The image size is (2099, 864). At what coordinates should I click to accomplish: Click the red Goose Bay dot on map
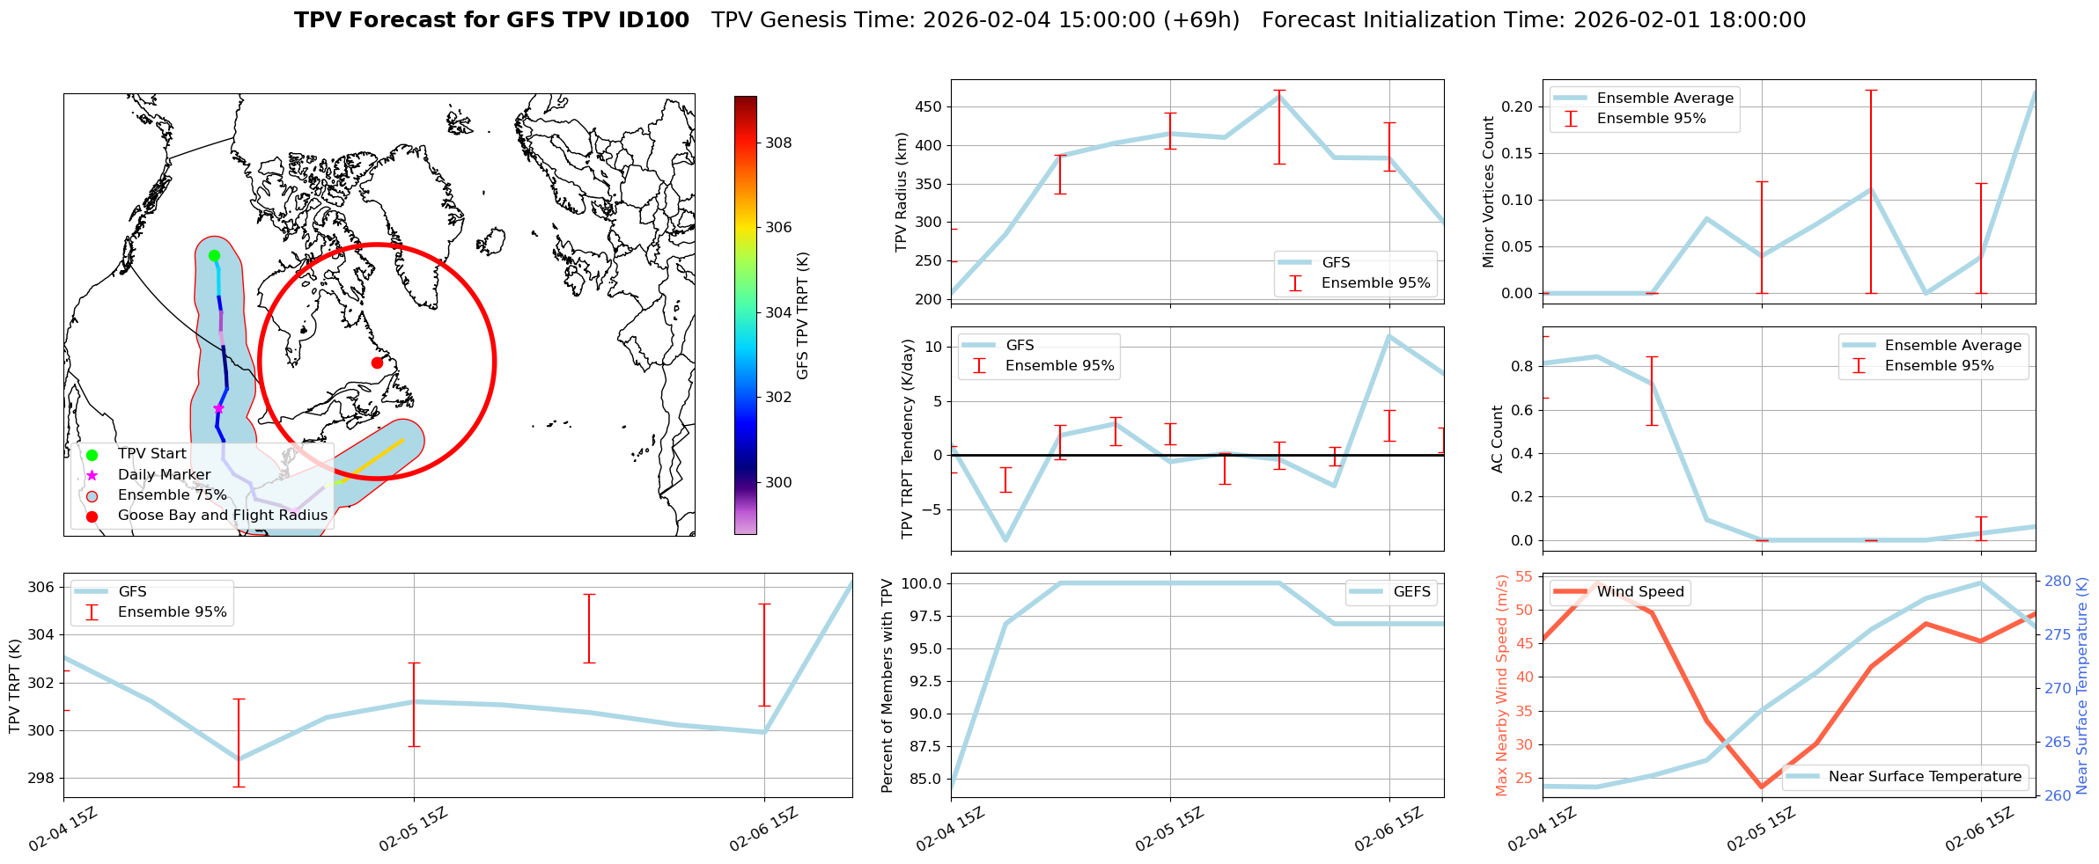[x=377, y=362]
